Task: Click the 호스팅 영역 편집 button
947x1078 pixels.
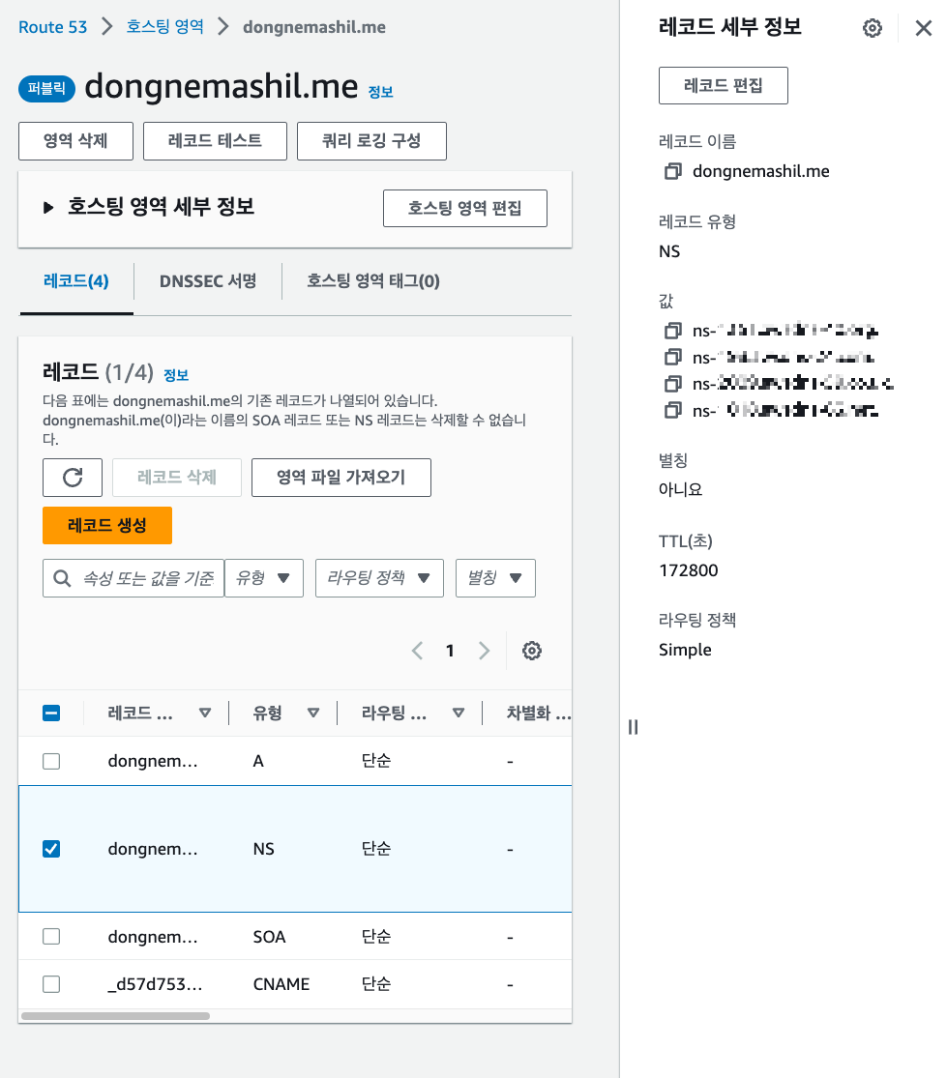Action: 465,208
